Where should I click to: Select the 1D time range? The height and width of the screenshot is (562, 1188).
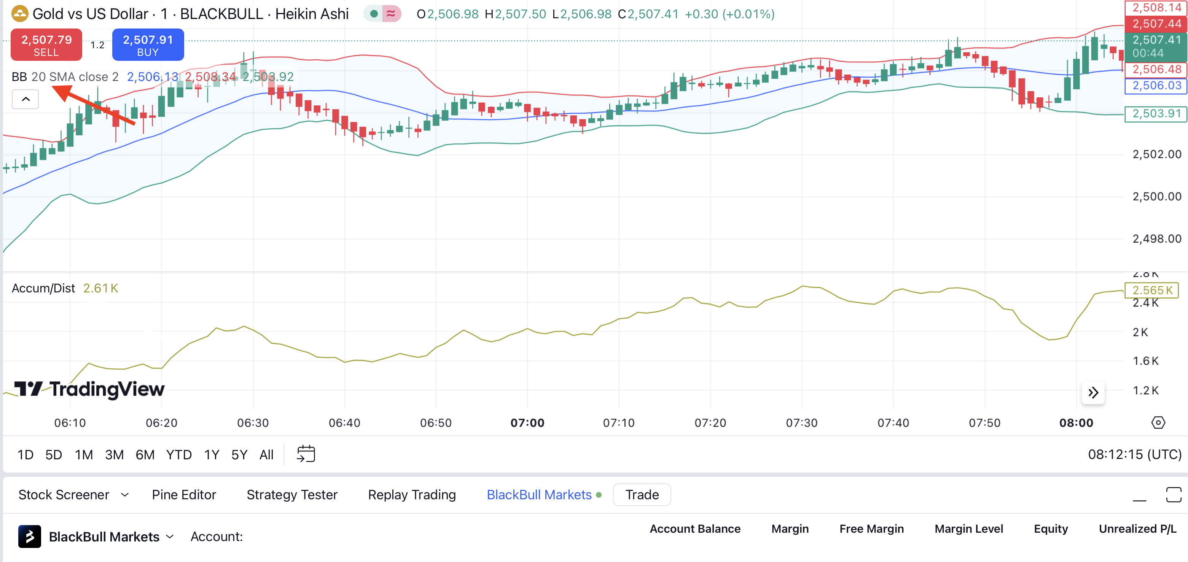25,455
